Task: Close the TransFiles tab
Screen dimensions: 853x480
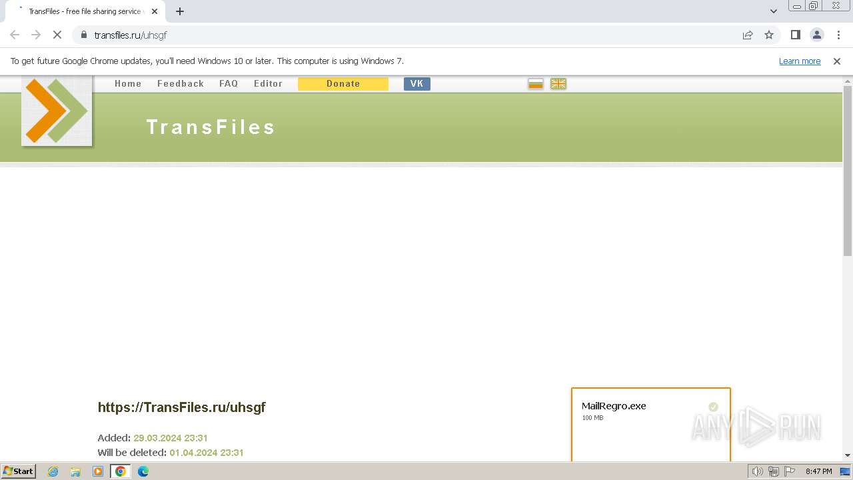Action: coord(155,11)
